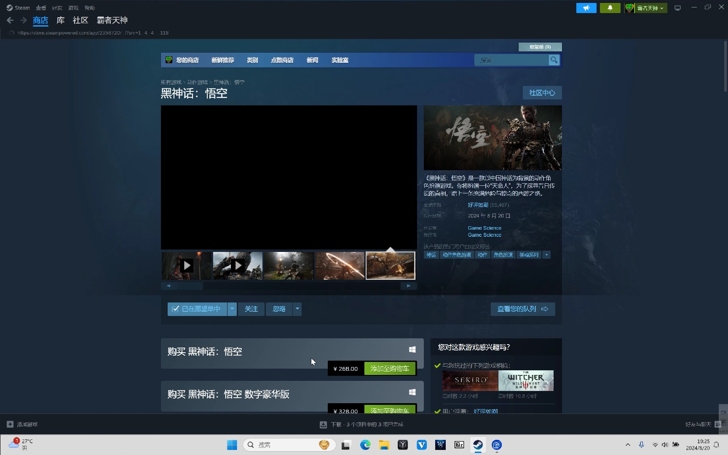Open 实验室 Labs in store navigation

340,60
